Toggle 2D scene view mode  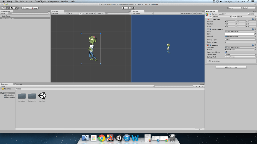80,13
